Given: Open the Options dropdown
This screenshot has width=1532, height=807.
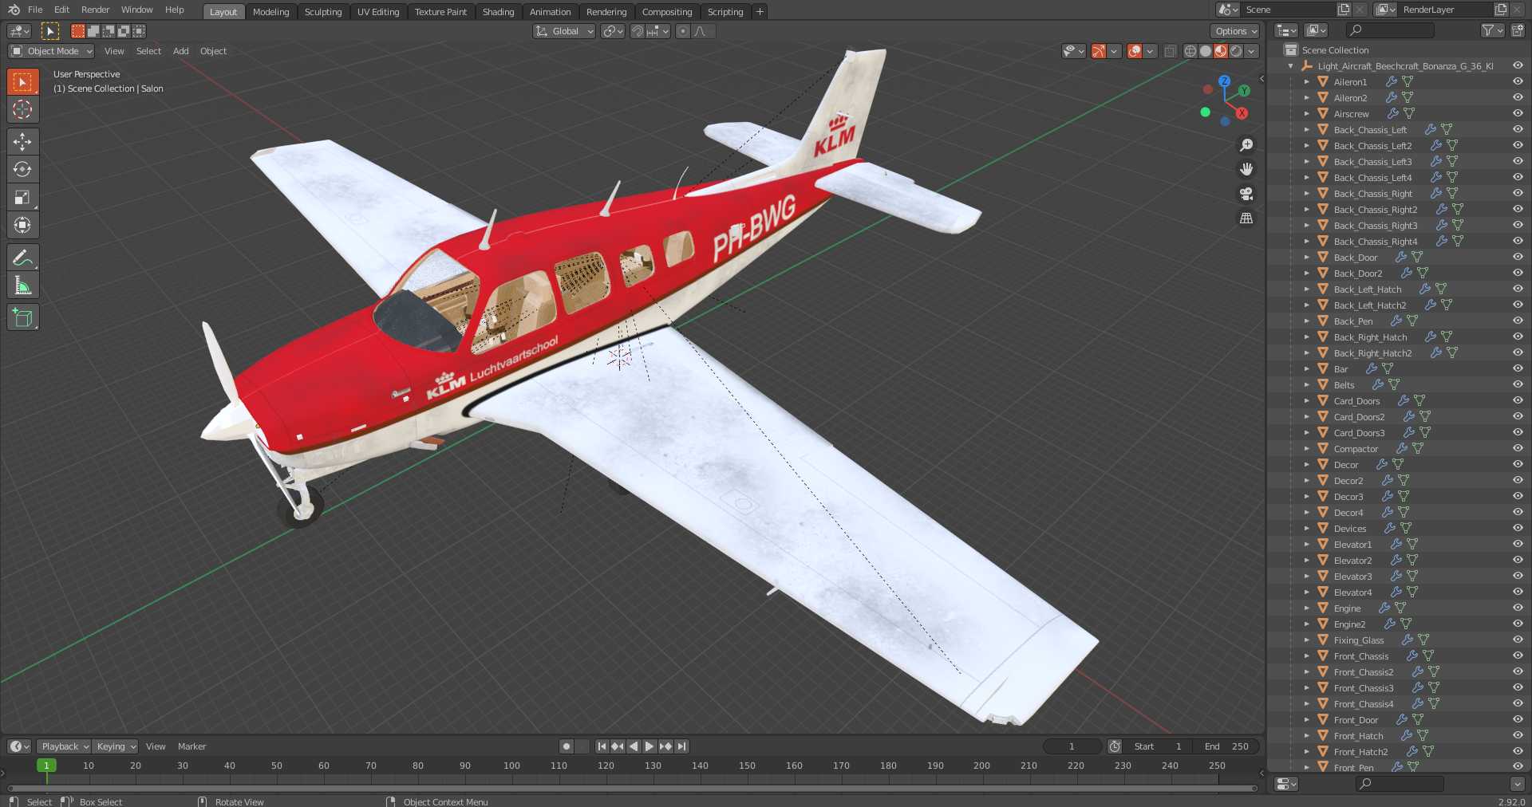Looking at the screenshot, I should pyautogui.click(x=1235, y=31).
